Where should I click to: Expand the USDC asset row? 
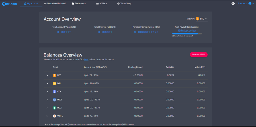tap(47, 100)
